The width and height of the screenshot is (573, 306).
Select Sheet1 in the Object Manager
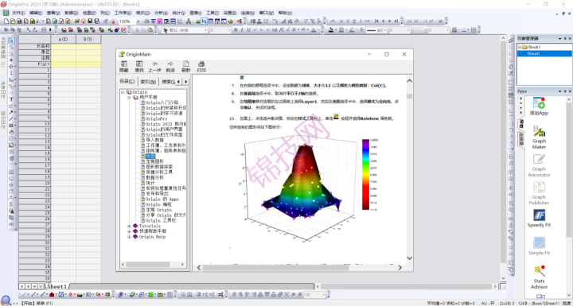533,54
